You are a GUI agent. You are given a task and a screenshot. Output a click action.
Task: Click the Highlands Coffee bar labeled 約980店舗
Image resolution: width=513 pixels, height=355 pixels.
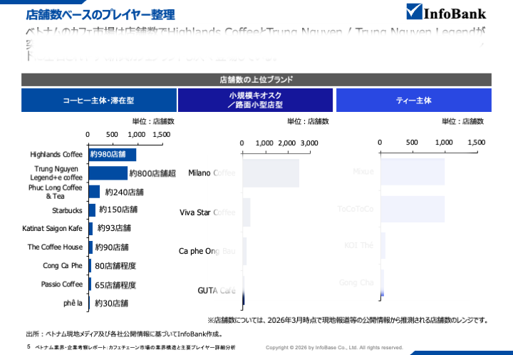pyautogui.click(x=113, y=155)
